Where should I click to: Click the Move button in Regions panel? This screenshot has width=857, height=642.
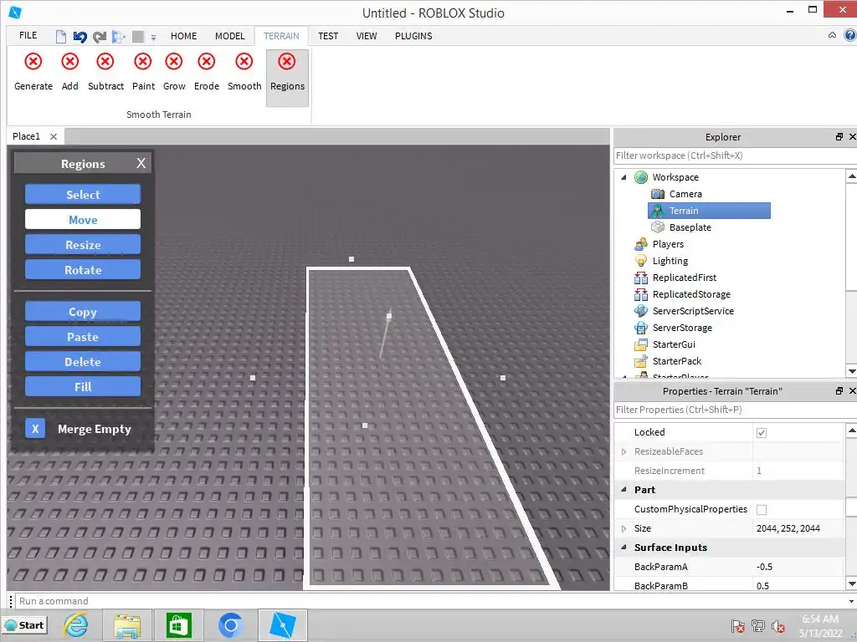click(83, 220)
